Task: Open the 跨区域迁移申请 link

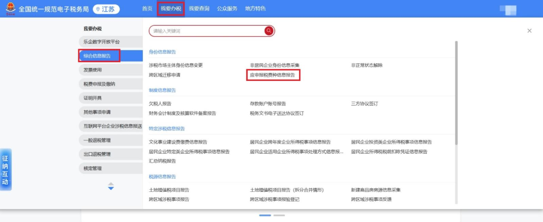Action: [x=164, y=75]
